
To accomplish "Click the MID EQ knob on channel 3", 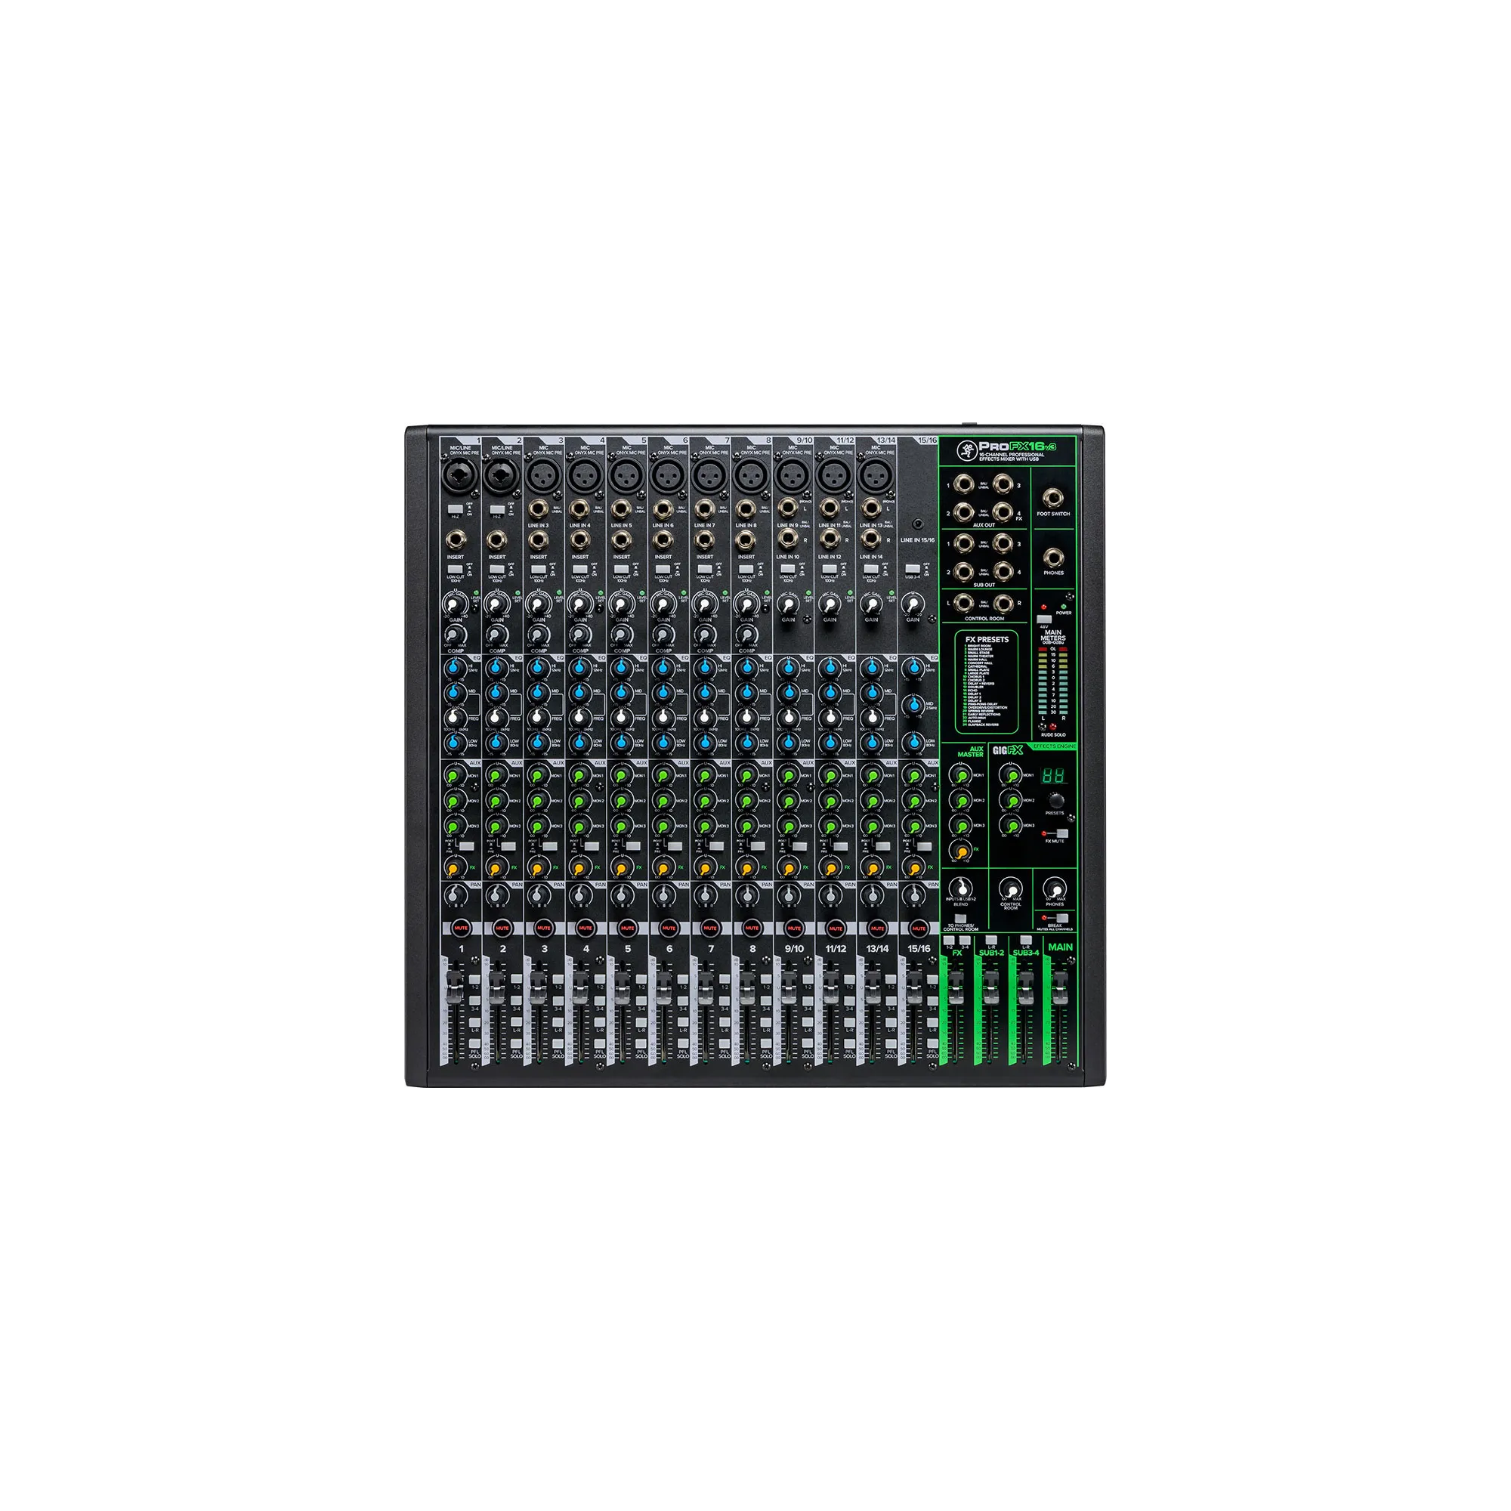I will [x=538, y=693].
